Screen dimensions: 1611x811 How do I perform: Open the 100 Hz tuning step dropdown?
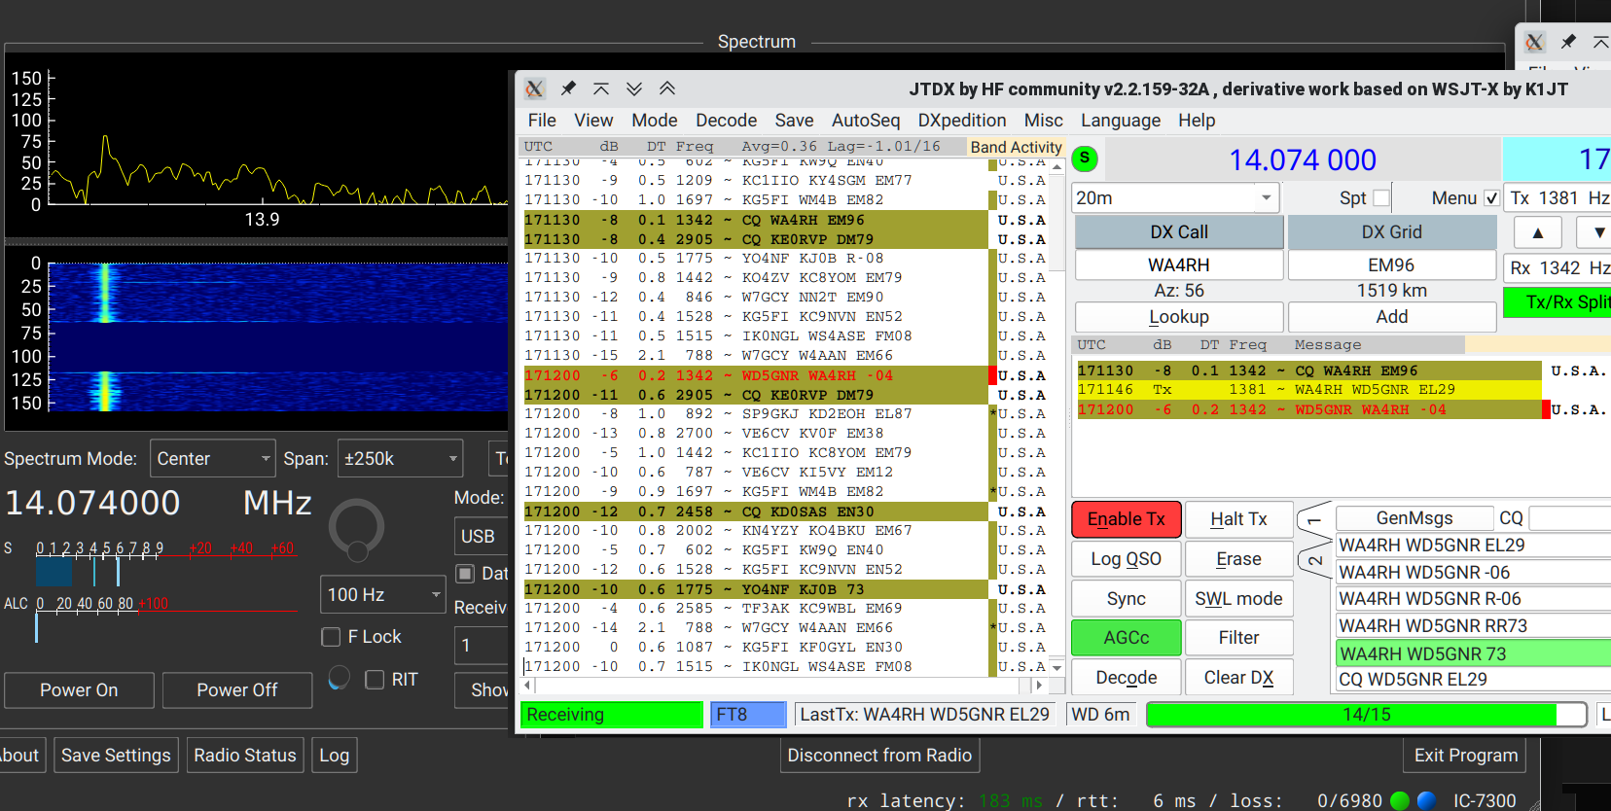[382, 594]
